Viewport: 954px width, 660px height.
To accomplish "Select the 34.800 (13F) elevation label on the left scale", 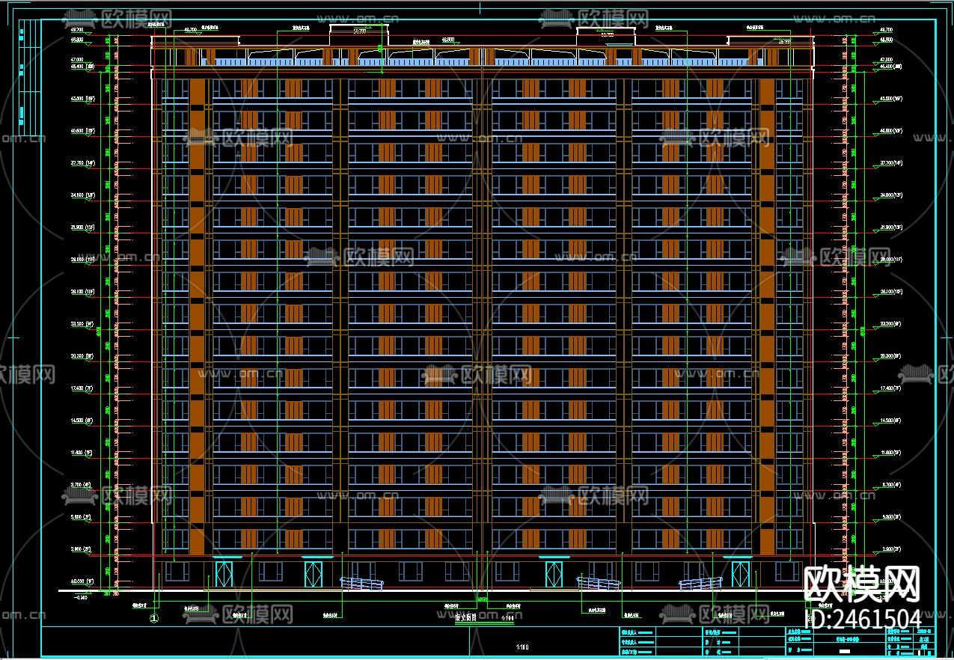I will click(83, 195).
